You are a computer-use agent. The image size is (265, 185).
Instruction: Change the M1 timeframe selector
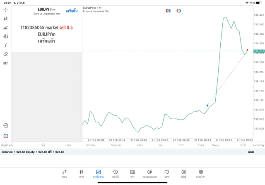point(5,63)
